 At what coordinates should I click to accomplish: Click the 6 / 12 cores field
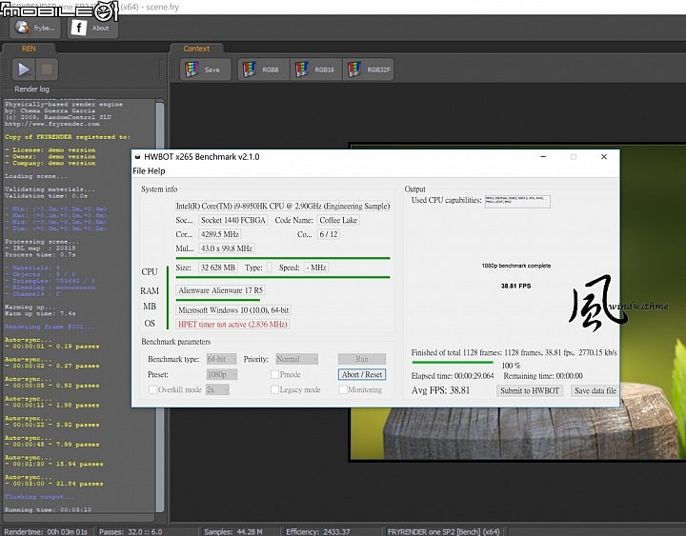(x=329, y=234)
